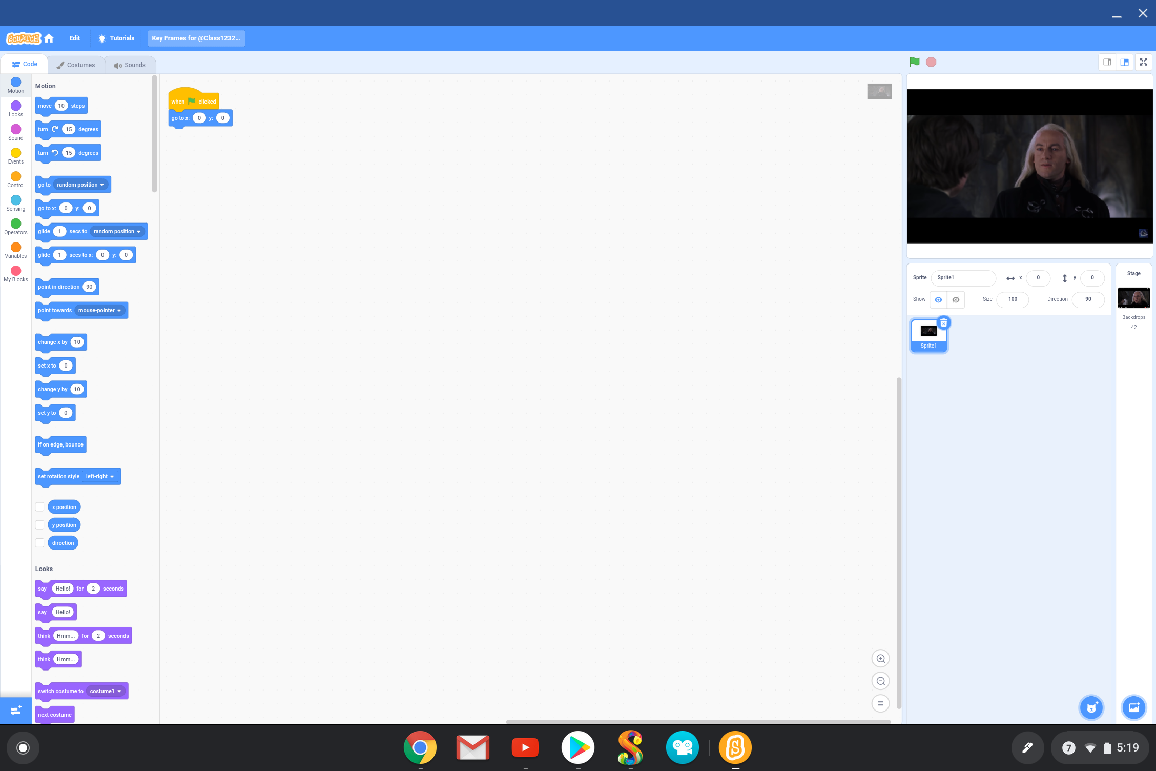Click the green flag to run the project

pyautogui.click(x=914, y=62)
